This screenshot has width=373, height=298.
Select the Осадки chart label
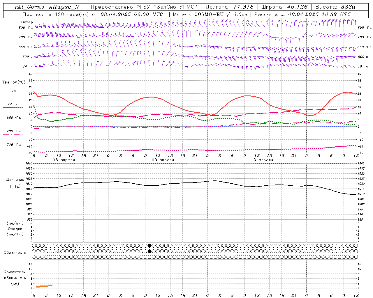coord(15,229)
